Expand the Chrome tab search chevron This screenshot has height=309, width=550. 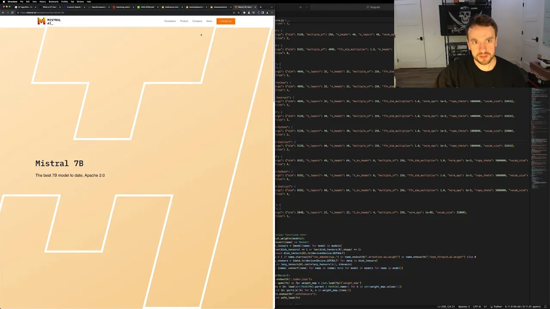click(x=272, y=7)
